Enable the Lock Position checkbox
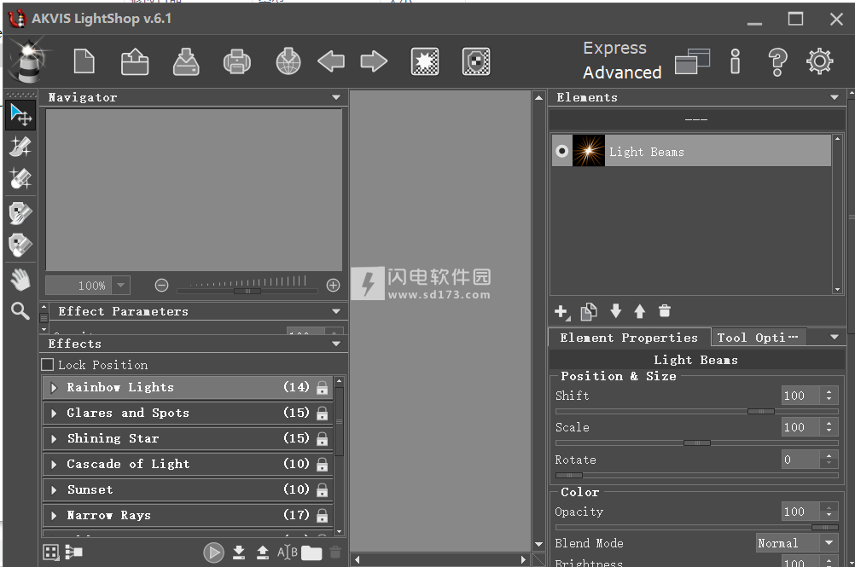The image size is (855, 567). [48, 365]
